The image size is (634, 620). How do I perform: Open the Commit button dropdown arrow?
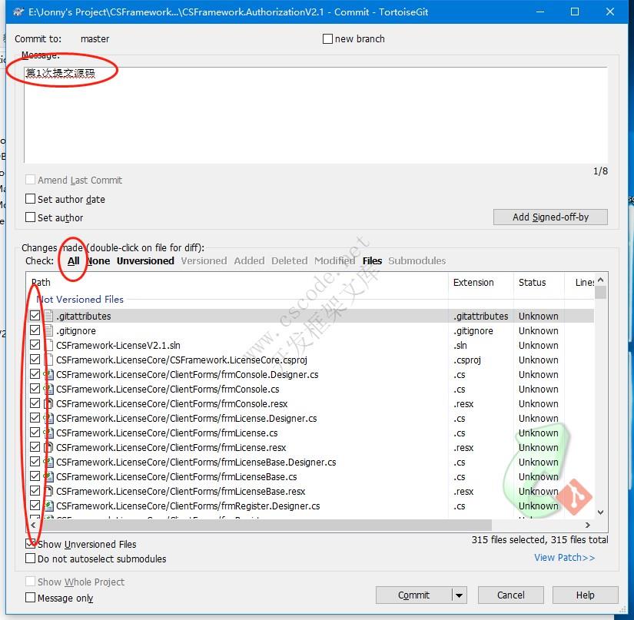[459, 595]
